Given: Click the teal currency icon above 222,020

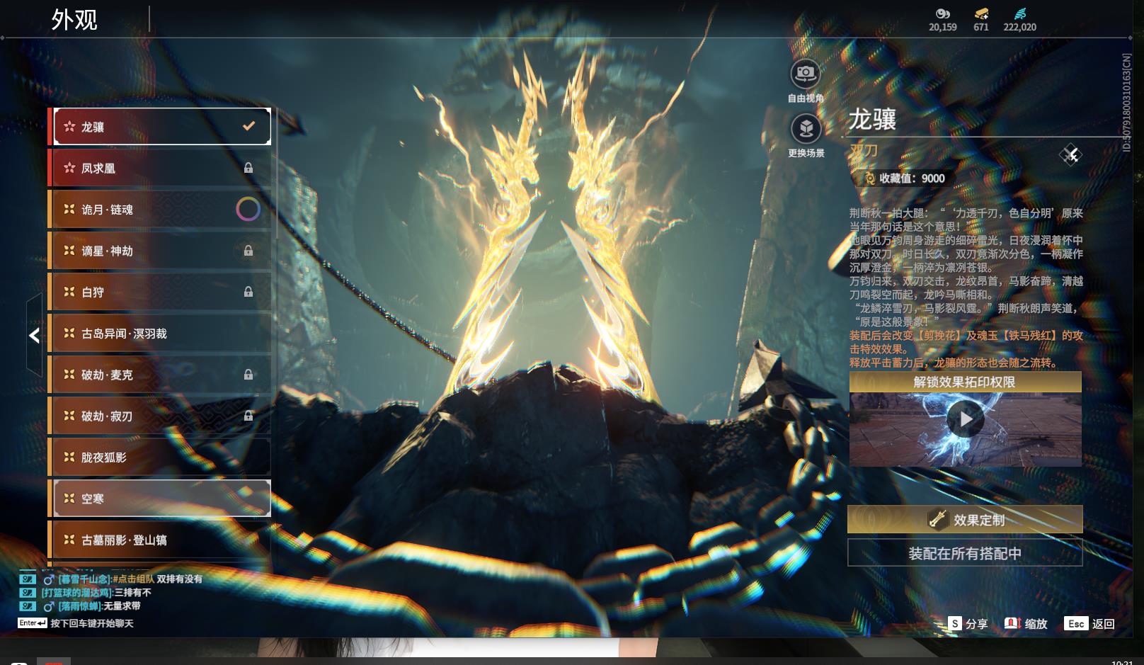Looking at the screenshot, I should (x=1019, y=13).
